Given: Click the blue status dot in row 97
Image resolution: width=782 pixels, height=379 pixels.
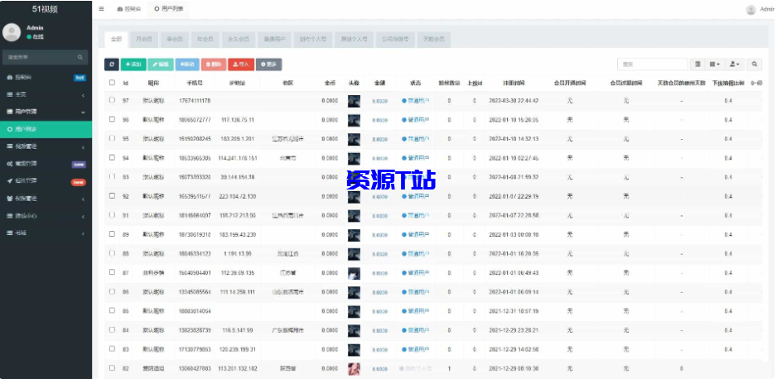Looking at the screenshot, I should [x=404, y=101].
